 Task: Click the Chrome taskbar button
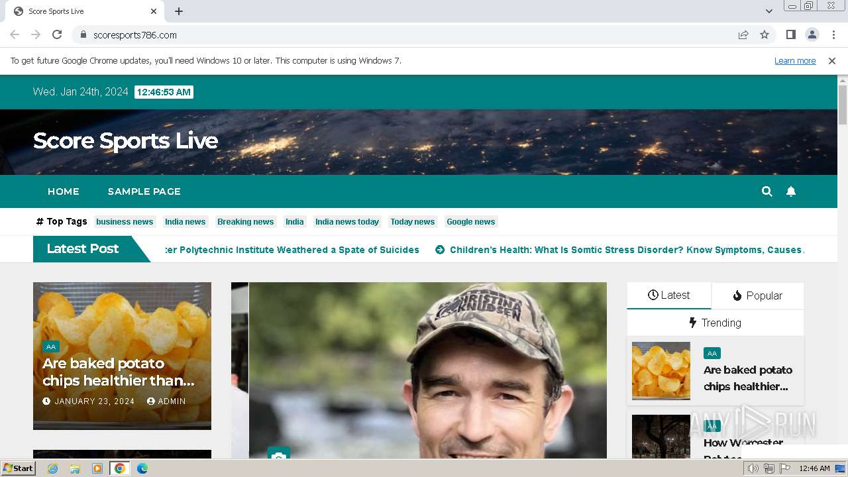pyautogui.click(x=120, y=468)
